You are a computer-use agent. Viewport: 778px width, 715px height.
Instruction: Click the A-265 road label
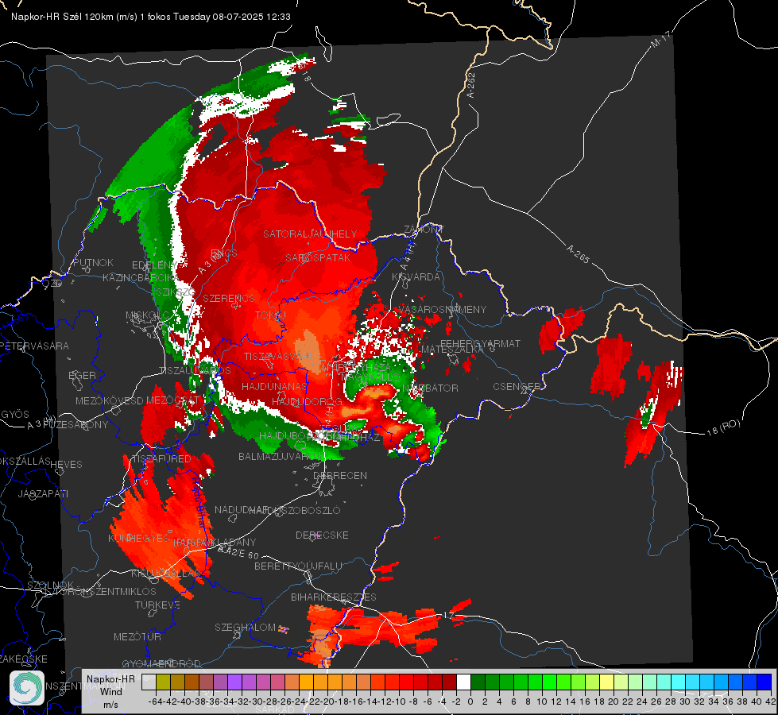[x=578, y=253]
